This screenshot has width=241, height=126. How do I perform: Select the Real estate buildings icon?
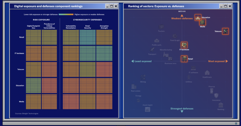pos(134,87)
